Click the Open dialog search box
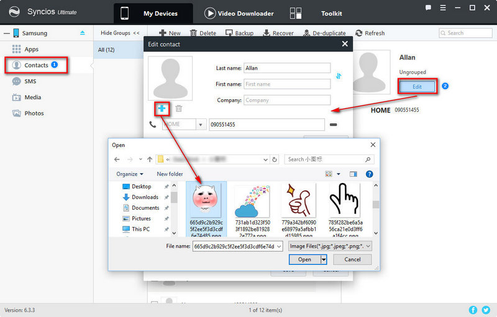Viewport: 497px width, 317px height. pos(329,159)
